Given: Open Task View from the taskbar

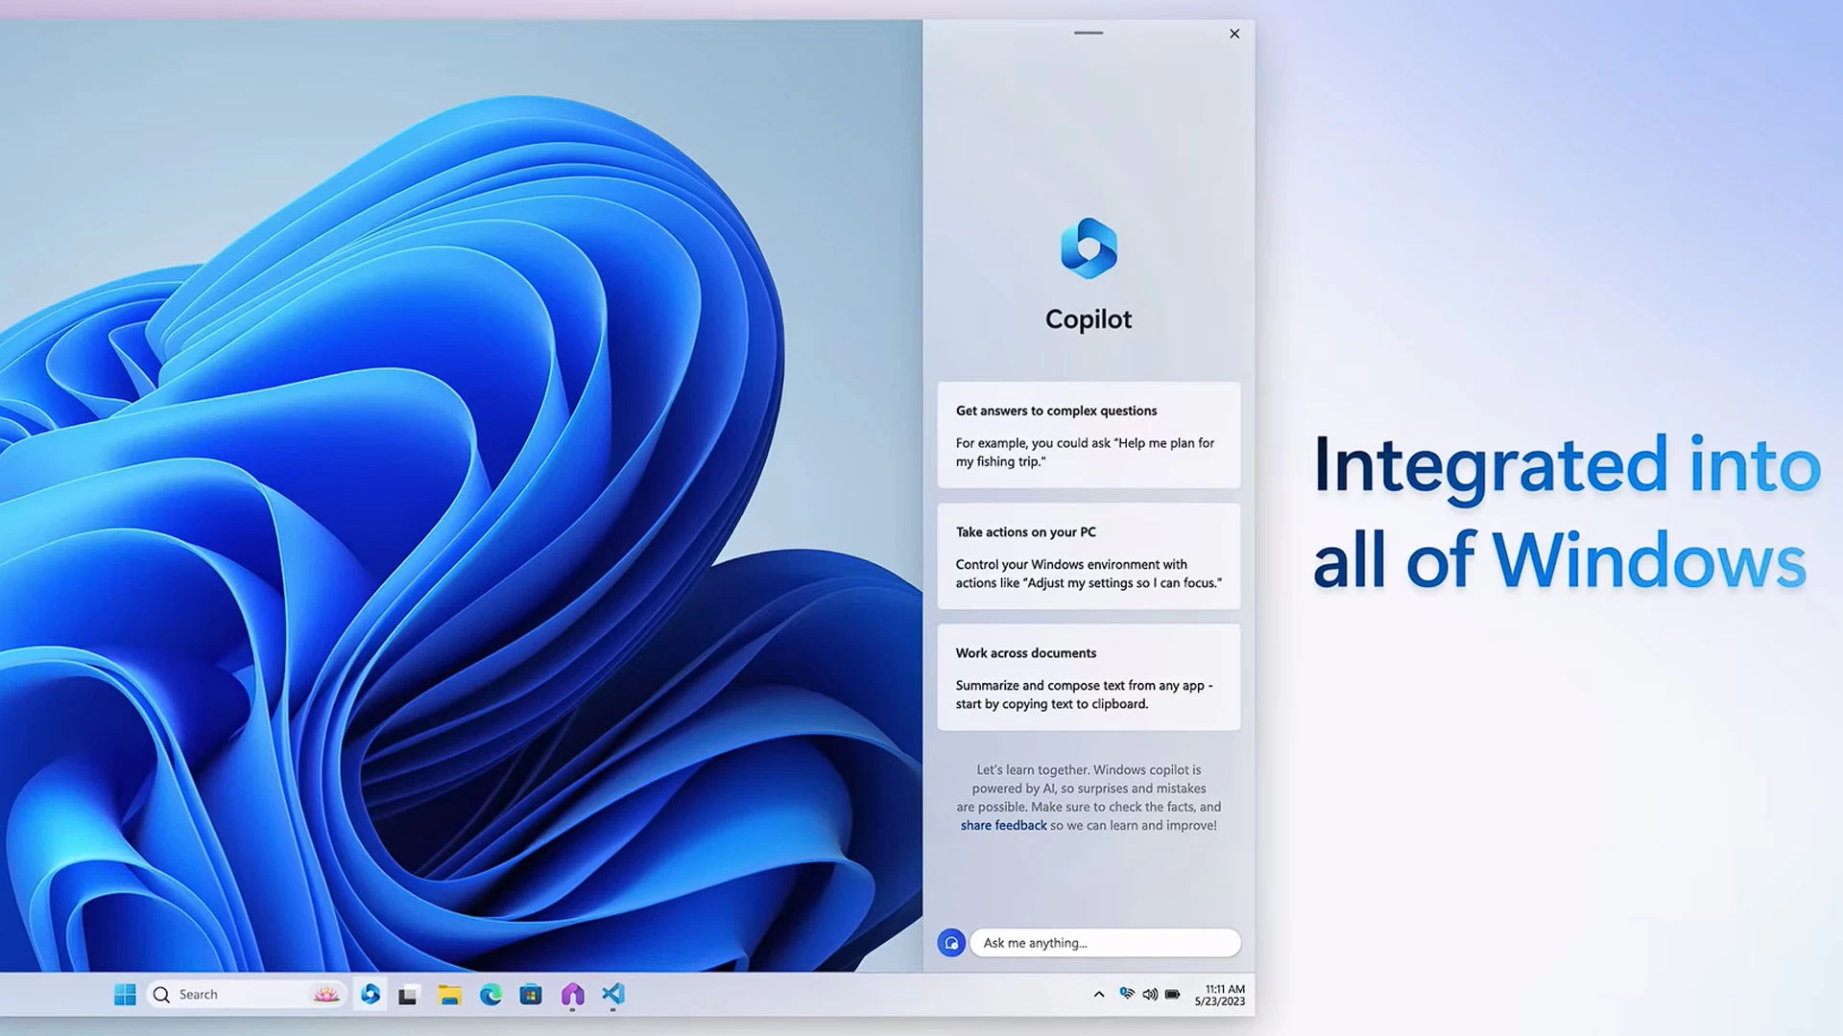Looking at the screenshot, I should (x=408, y=995).
